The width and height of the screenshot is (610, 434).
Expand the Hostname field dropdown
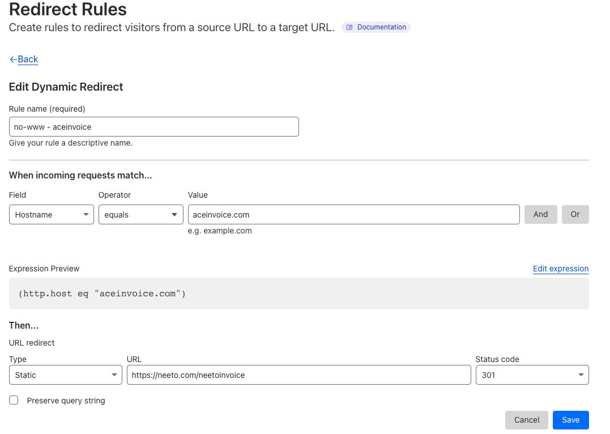[x=52, y=215]
